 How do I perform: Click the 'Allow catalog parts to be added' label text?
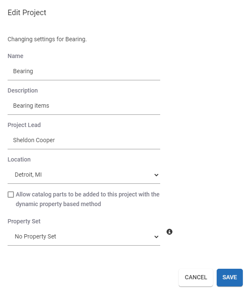pos(88,194)
